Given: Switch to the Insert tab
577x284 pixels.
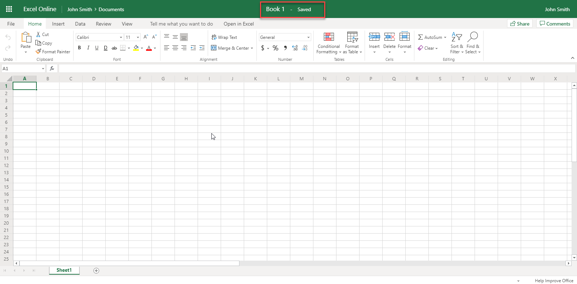Looking at the screenshot, I should [58, 24].
